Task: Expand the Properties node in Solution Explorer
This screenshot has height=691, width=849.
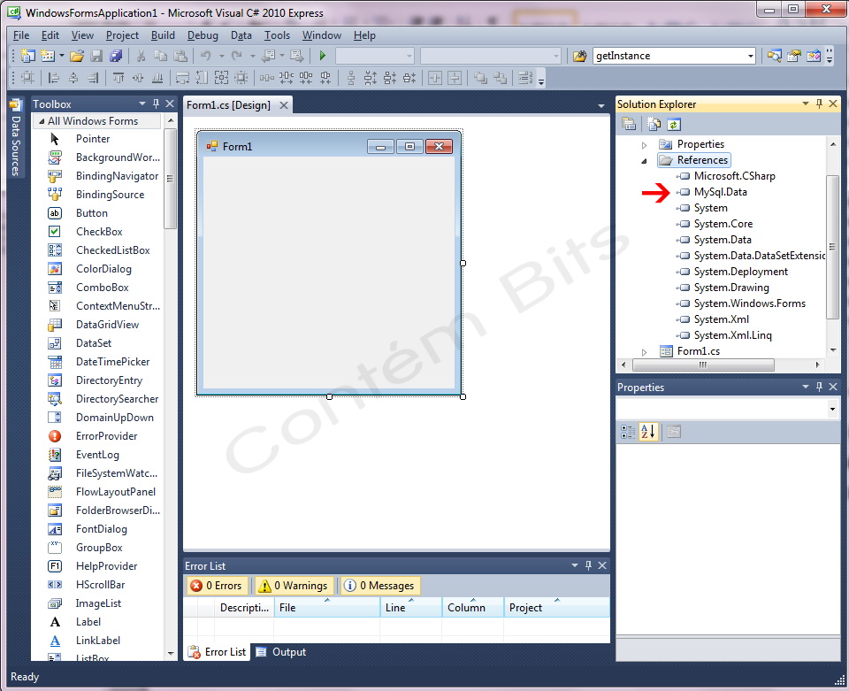Action: coord(645,144)
